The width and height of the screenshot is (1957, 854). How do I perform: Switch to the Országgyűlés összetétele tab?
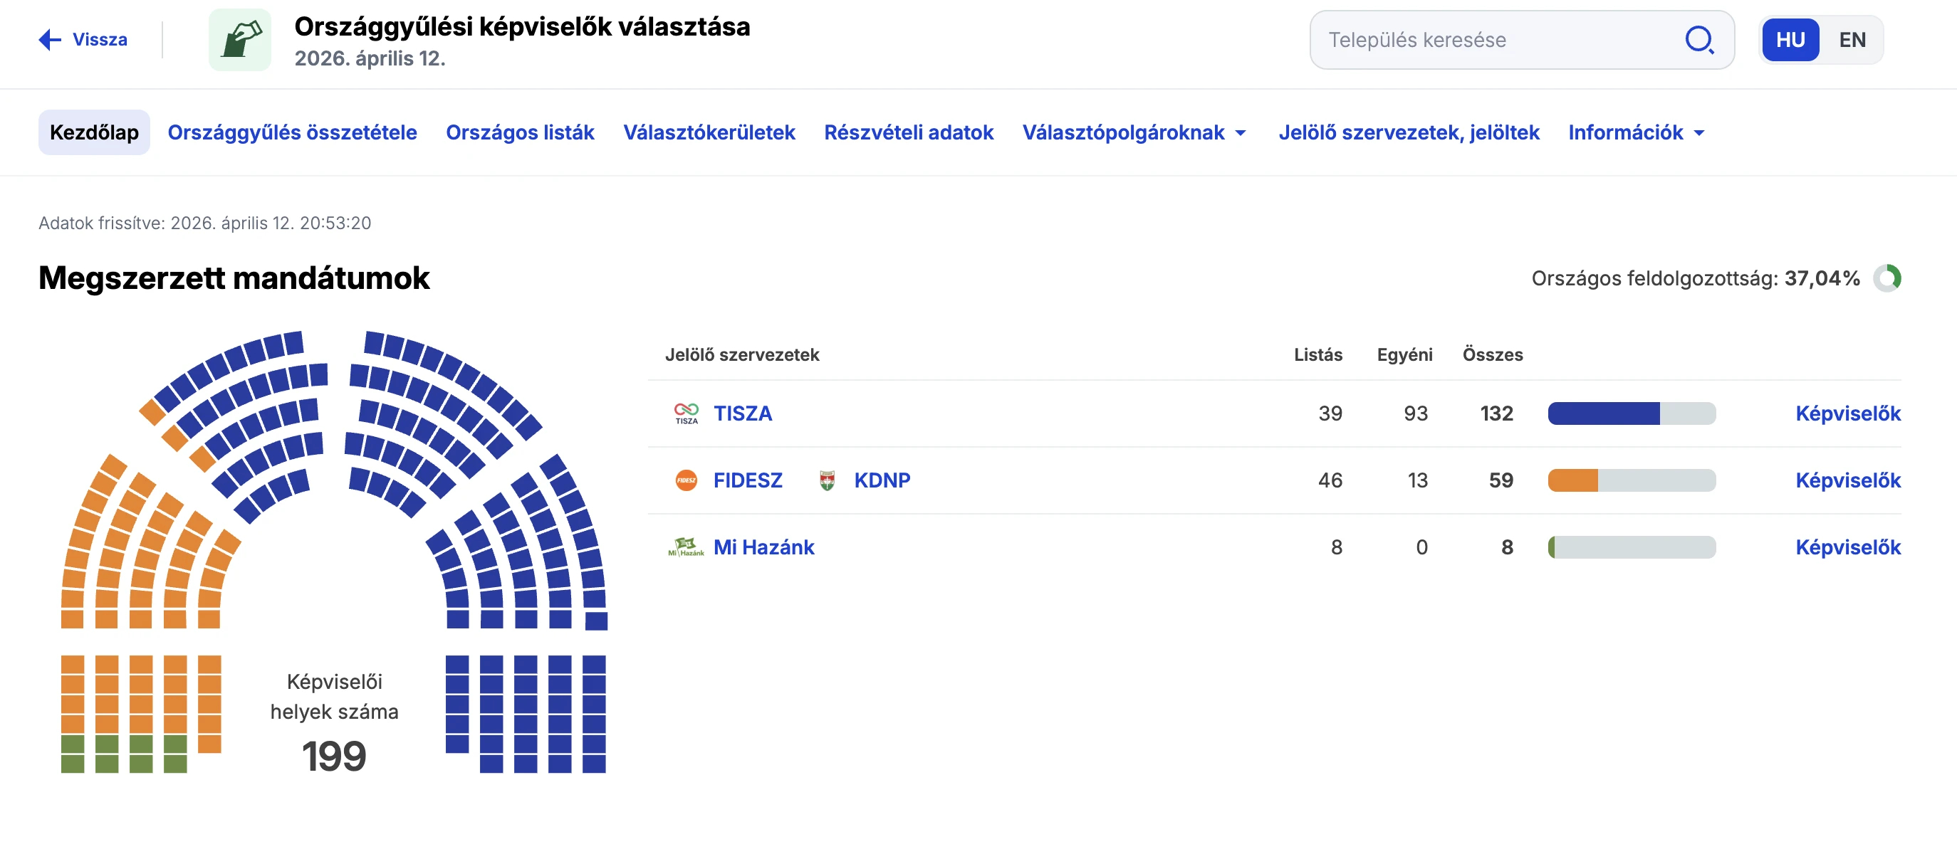[x=292, y=132]
